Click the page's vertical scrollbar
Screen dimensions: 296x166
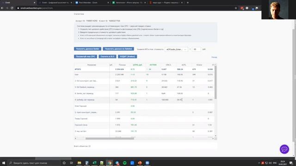click(x=293, y=85)
